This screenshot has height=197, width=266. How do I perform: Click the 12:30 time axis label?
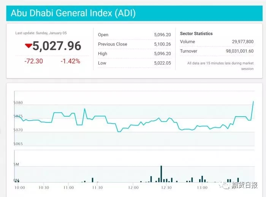pyautogui.click(x=166, y=188)
